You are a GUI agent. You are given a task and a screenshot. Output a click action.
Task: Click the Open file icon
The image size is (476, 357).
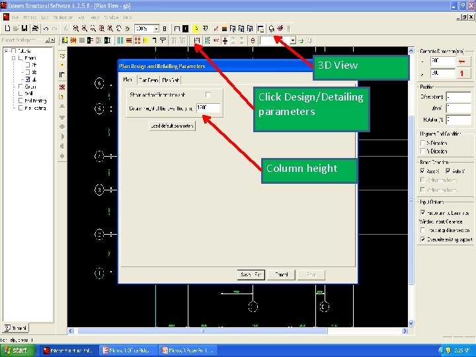16,28
